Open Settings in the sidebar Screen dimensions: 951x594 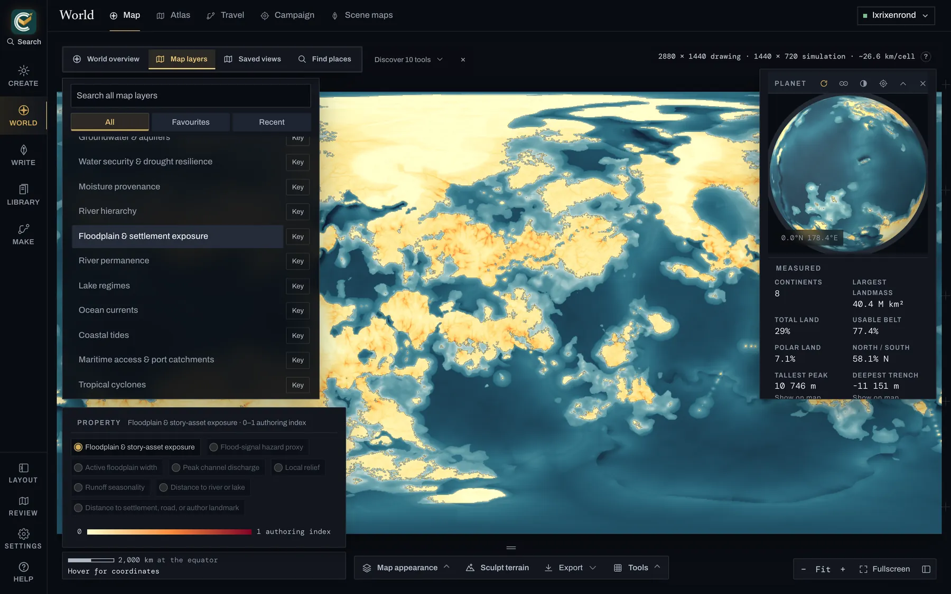point(23,539)
